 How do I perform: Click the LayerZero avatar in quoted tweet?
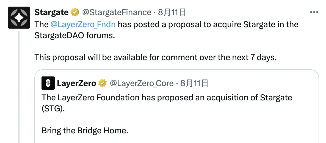pyautogui.click(x=48, y=83)
